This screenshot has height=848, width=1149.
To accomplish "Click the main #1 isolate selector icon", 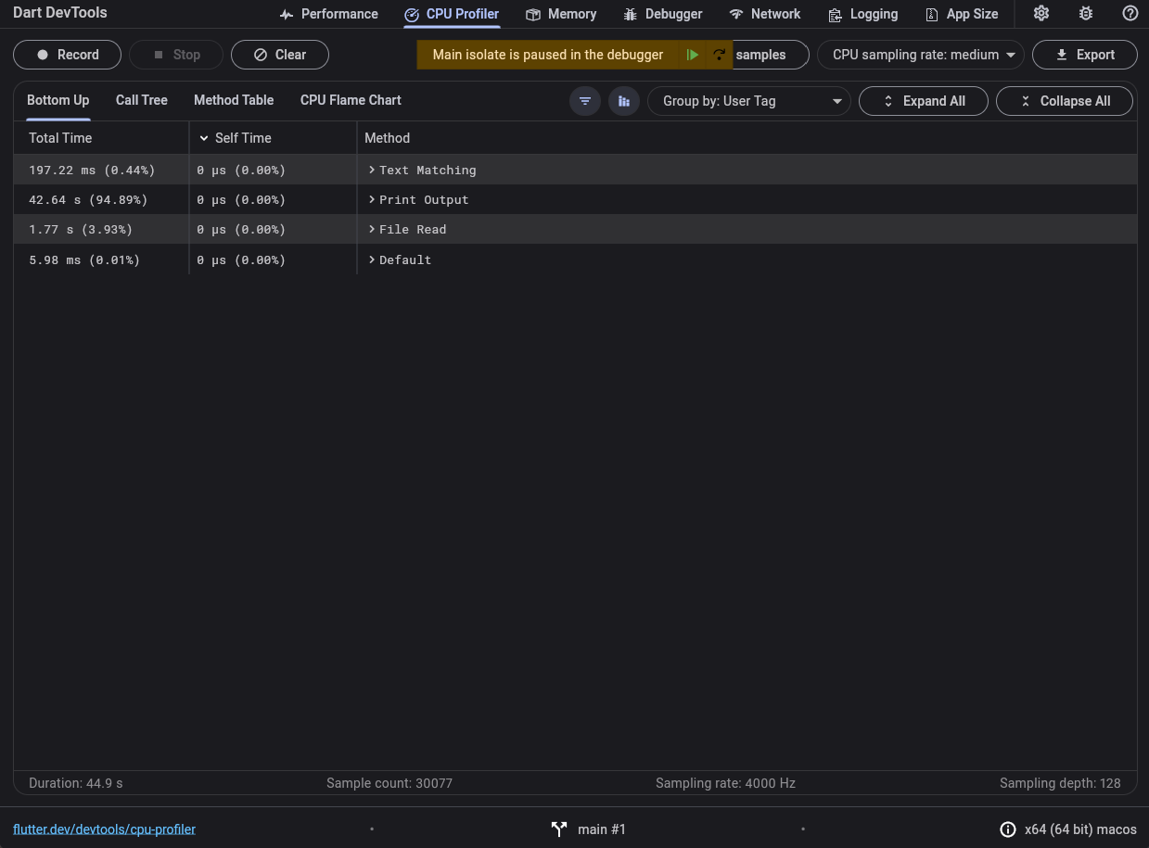I will click(x=559, y=829).
